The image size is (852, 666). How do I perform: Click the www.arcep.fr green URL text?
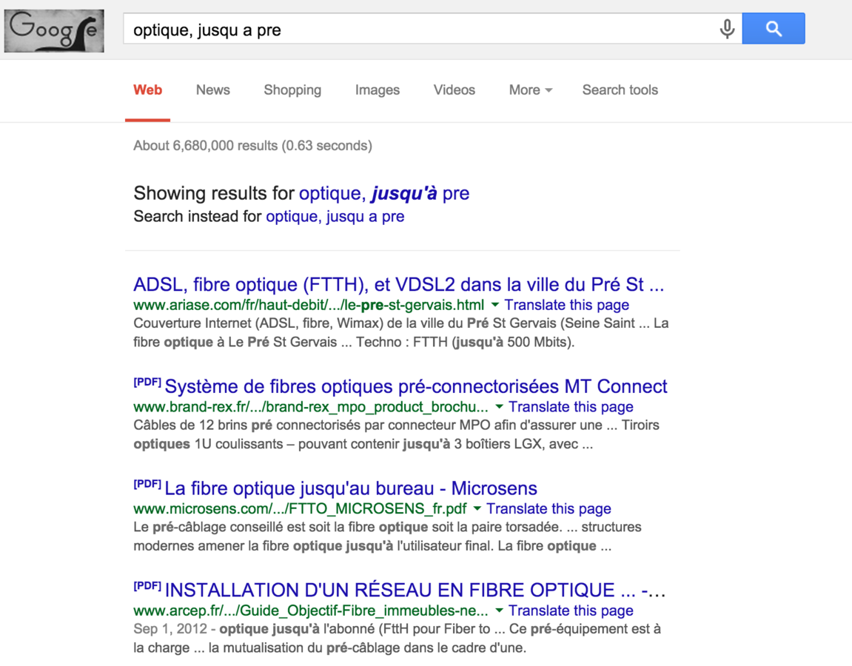311,610
